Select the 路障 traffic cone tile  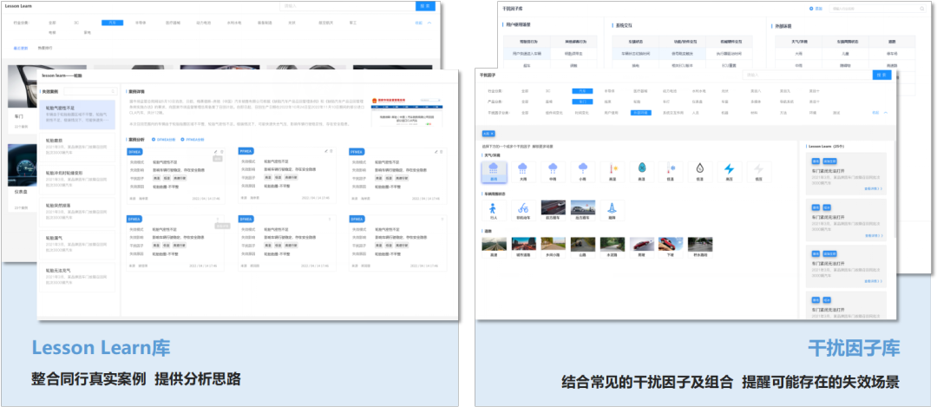(612, 210)
